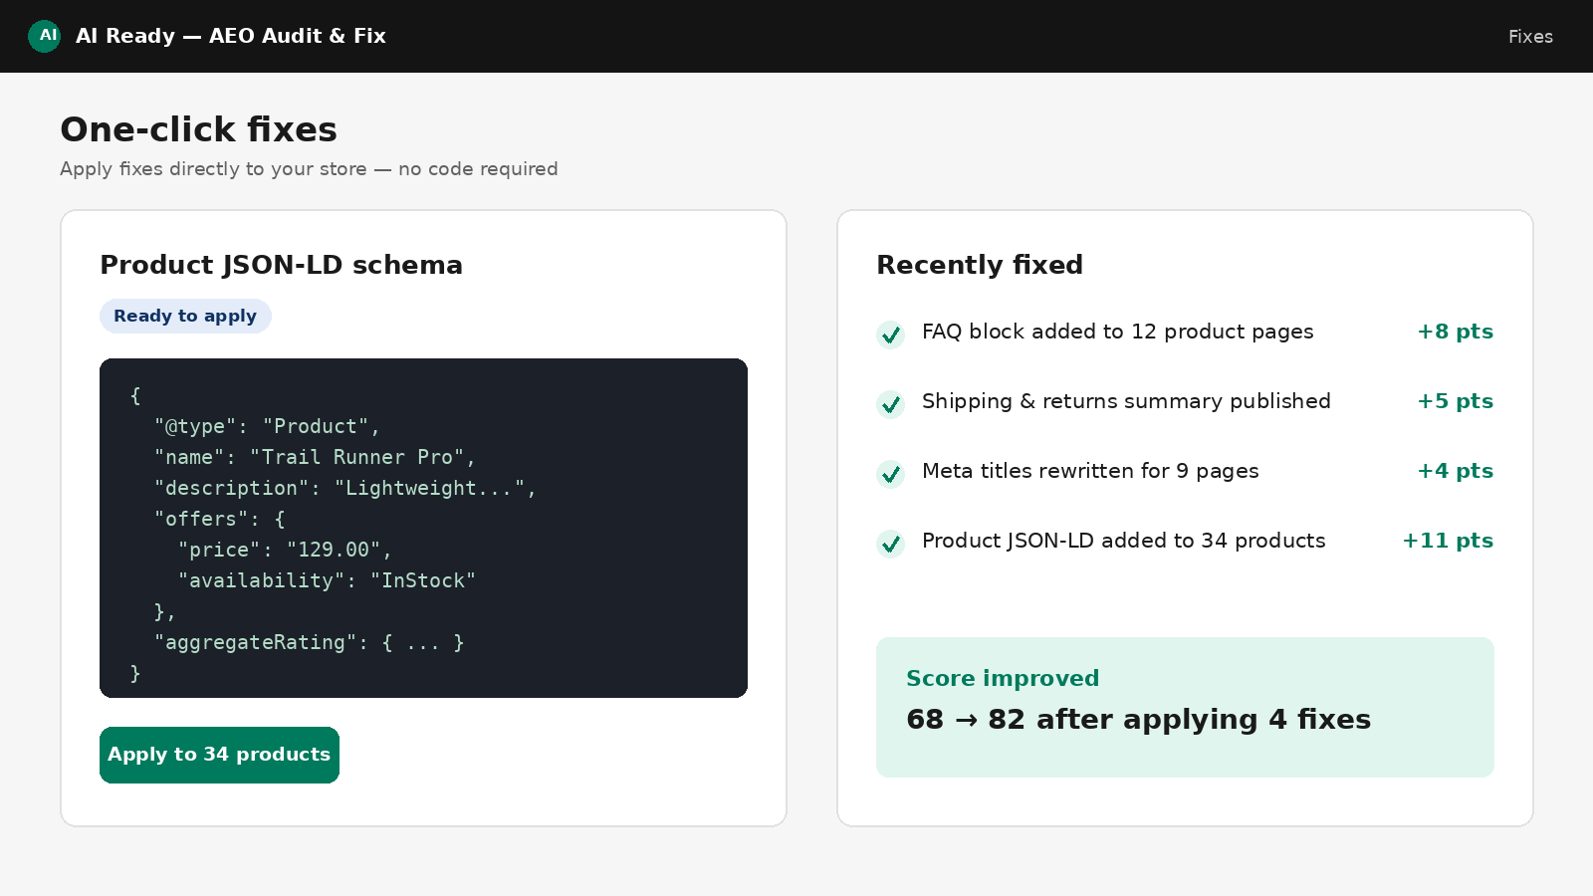Select 'Meta titles rewritten for 9 pages' text
The image size is (1593, 896).
(x=1090, y=471)
